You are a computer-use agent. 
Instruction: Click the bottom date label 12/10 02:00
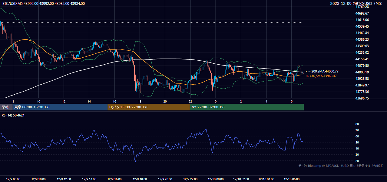241,179
